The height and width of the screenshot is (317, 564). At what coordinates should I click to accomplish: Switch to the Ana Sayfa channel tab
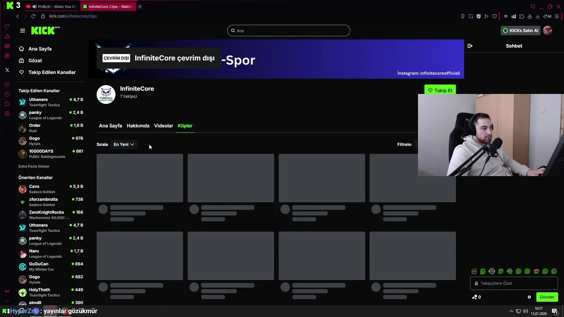111,126
